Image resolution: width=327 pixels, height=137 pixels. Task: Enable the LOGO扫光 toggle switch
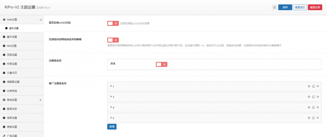click(x=113, y=23)
